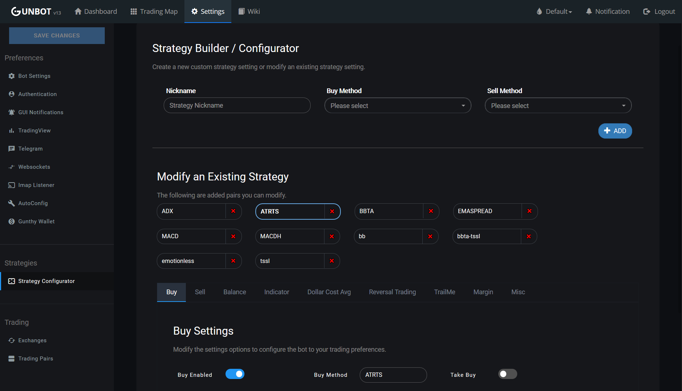
Task: Delete the BBTA strategy
Action: click(431, 211)
